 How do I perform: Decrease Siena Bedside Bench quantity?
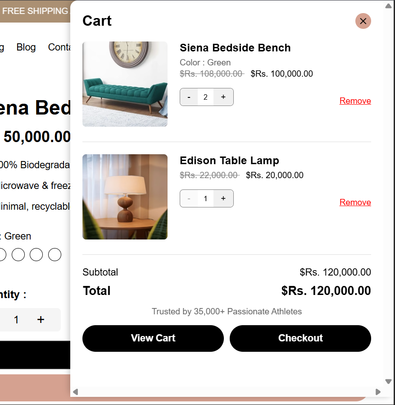pyautogui.click(x=189, y=97)
